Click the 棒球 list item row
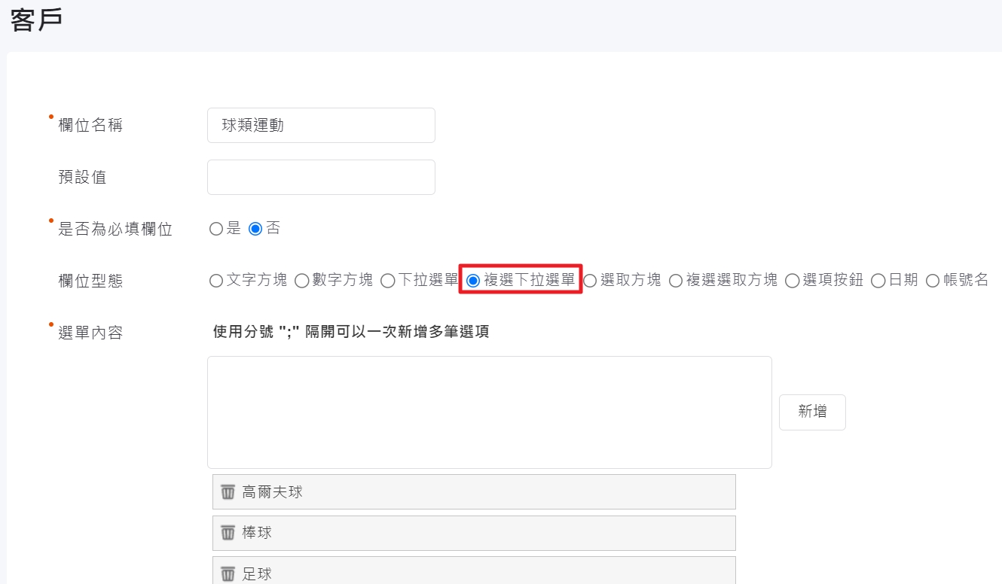This screenshot has height=584, width=1002. coord(482,533)
